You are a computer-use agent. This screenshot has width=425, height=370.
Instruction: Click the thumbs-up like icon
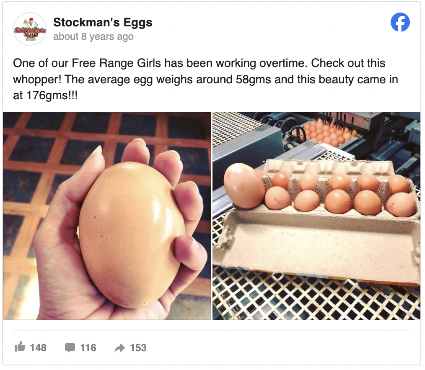pyautogui.click(x=20, y=347)
